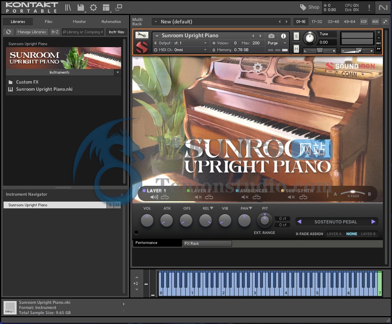
Task: Select NONE for X-Fade Assign
Action: point(352,234)
